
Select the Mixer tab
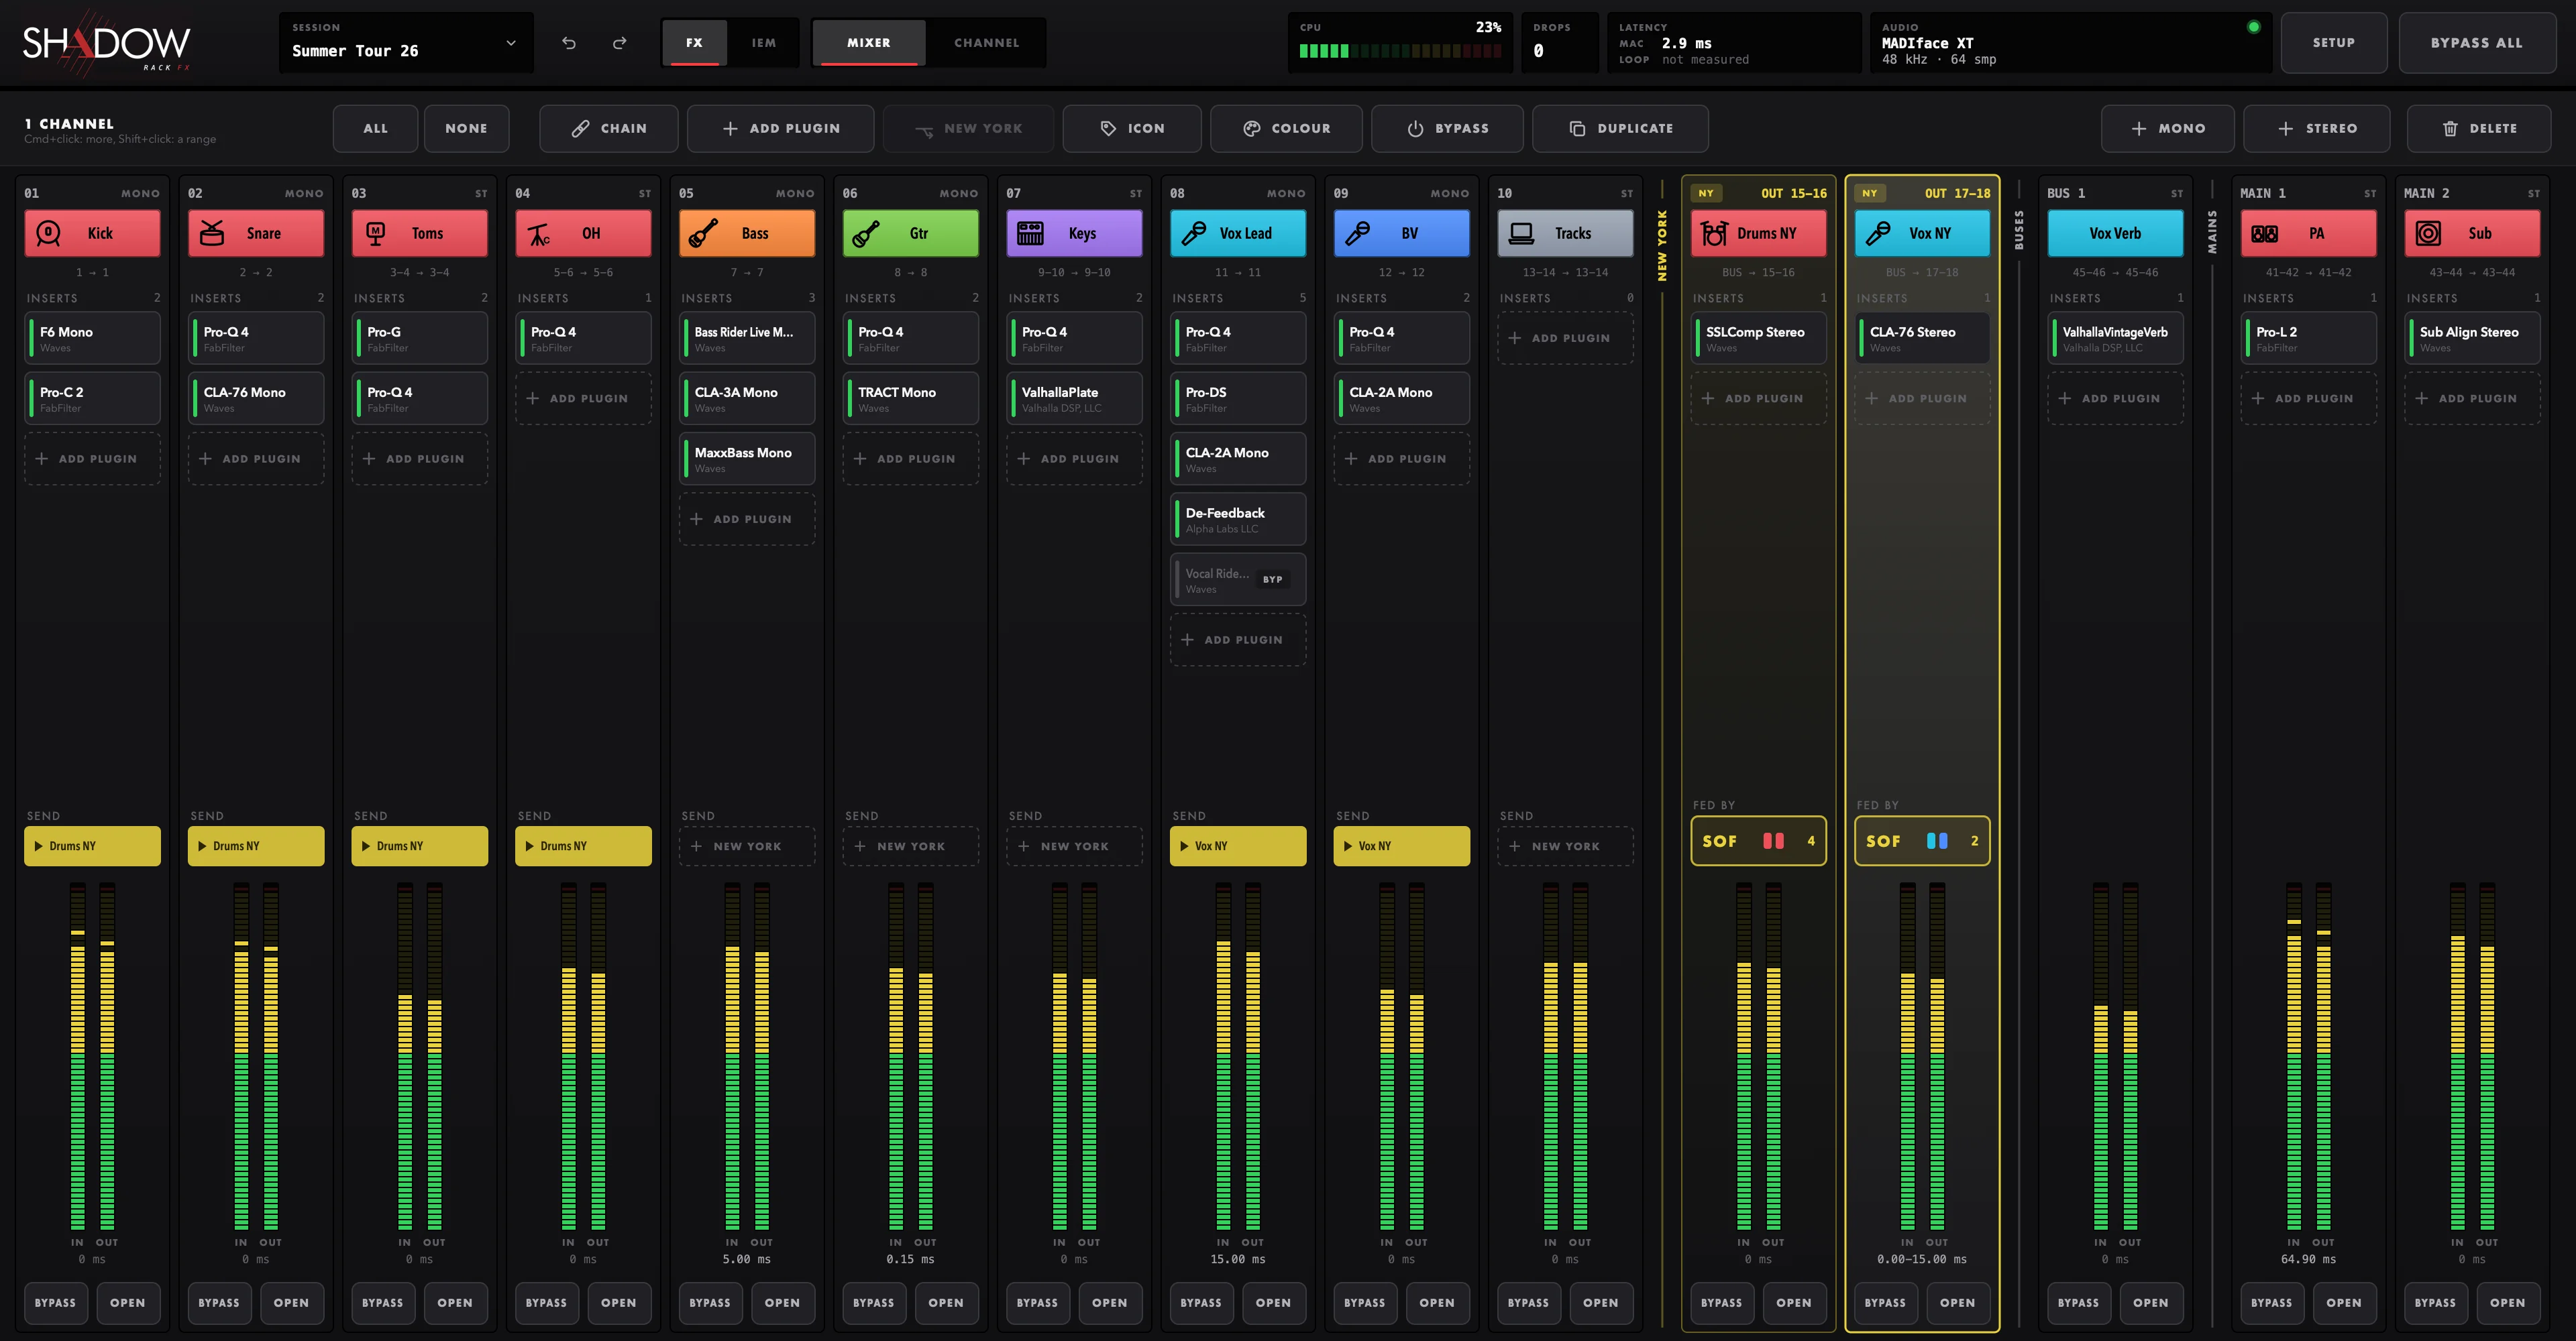868,42
